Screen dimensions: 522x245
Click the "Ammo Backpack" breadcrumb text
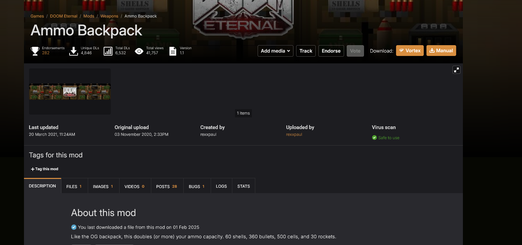point(140,16)
